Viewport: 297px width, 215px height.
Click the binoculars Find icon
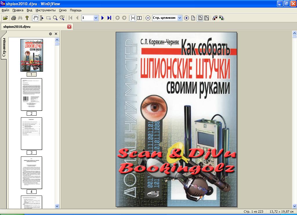(20, 18)
